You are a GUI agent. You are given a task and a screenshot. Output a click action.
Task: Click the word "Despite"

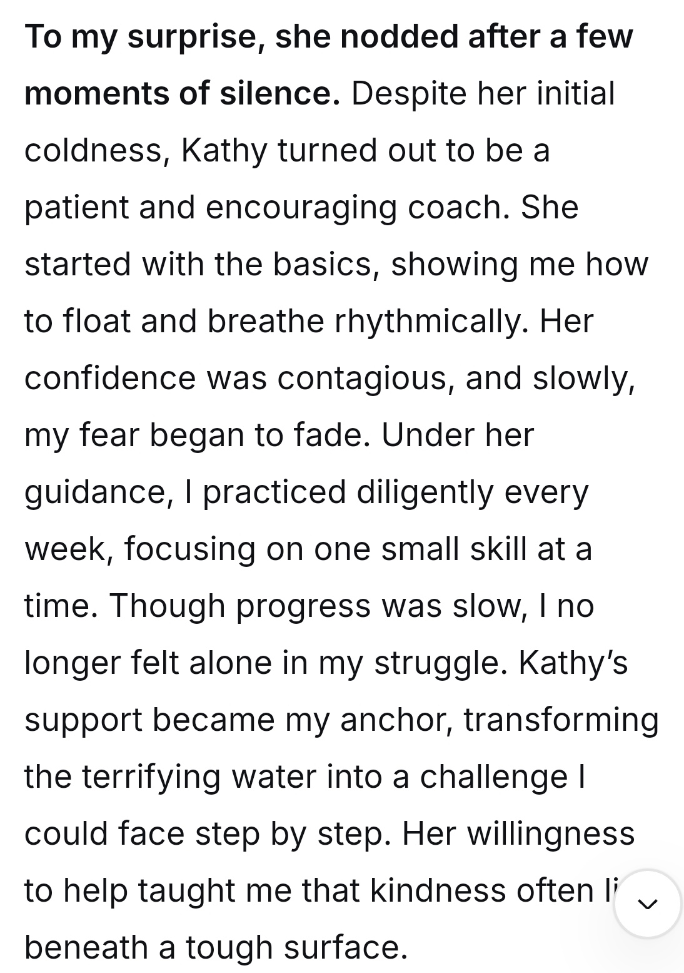(409, 94)
